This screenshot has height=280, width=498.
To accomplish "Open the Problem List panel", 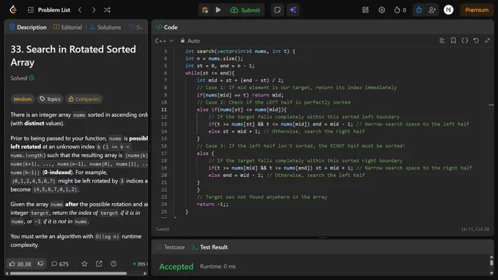I will 49,10.
